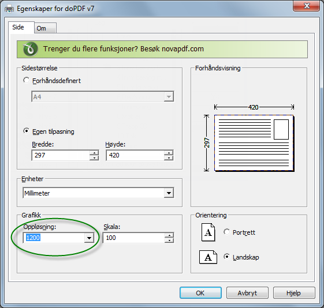Click into the Bredde width field
Image resolution: width=324 pixels, height=308 pixels.
coord(61,155)
